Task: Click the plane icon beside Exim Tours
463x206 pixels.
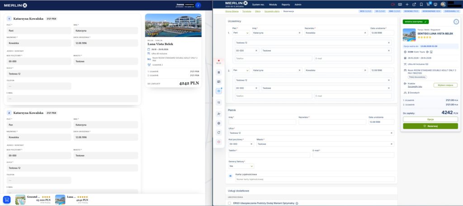Action: pos(427,51)
